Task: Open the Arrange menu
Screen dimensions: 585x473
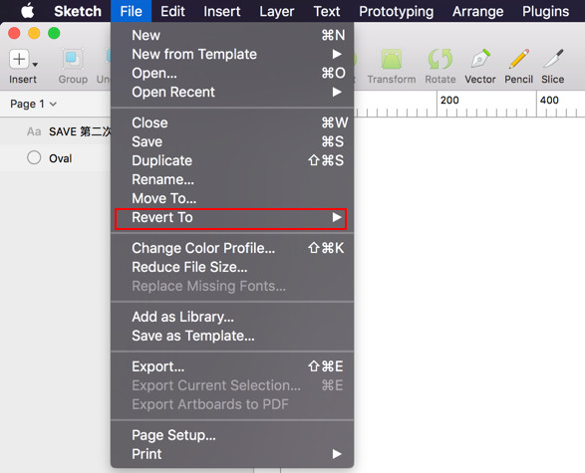Action: click(x=478, y=11)
